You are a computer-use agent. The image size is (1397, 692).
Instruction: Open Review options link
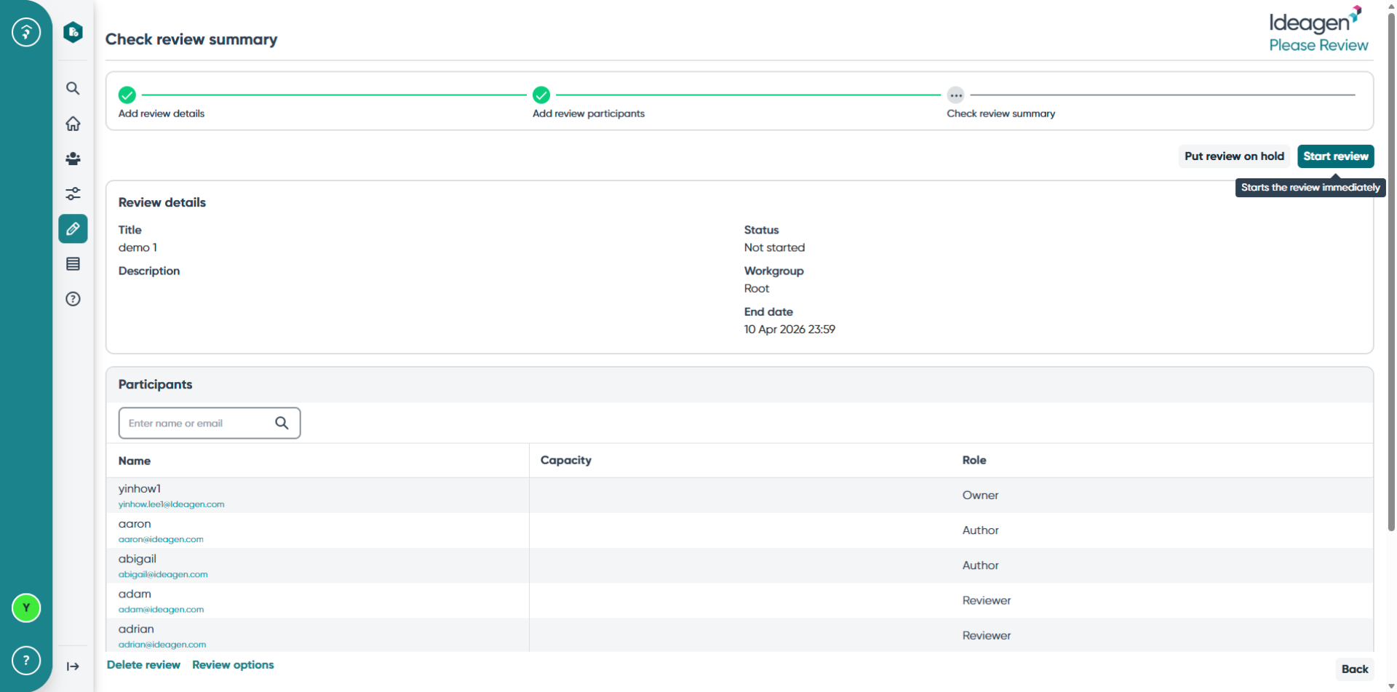(233, 665)
